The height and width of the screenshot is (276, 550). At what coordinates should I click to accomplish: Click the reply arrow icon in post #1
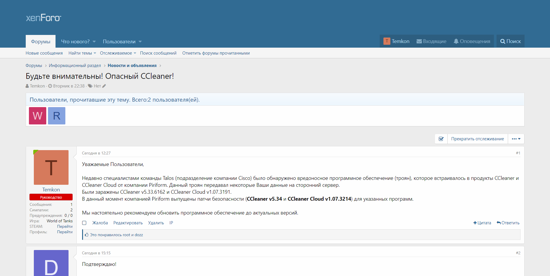coord(499,223)
